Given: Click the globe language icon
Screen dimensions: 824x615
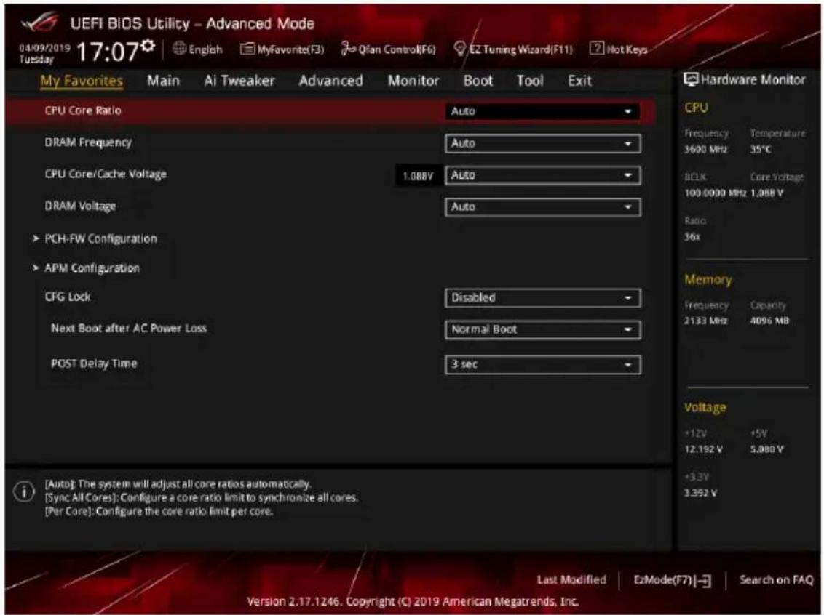Looking at the screenshot, I should coord(180,49).
